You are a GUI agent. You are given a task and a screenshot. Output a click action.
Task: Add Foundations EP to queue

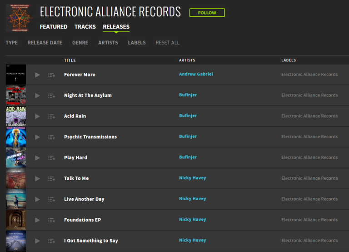[x=52, y=220]
